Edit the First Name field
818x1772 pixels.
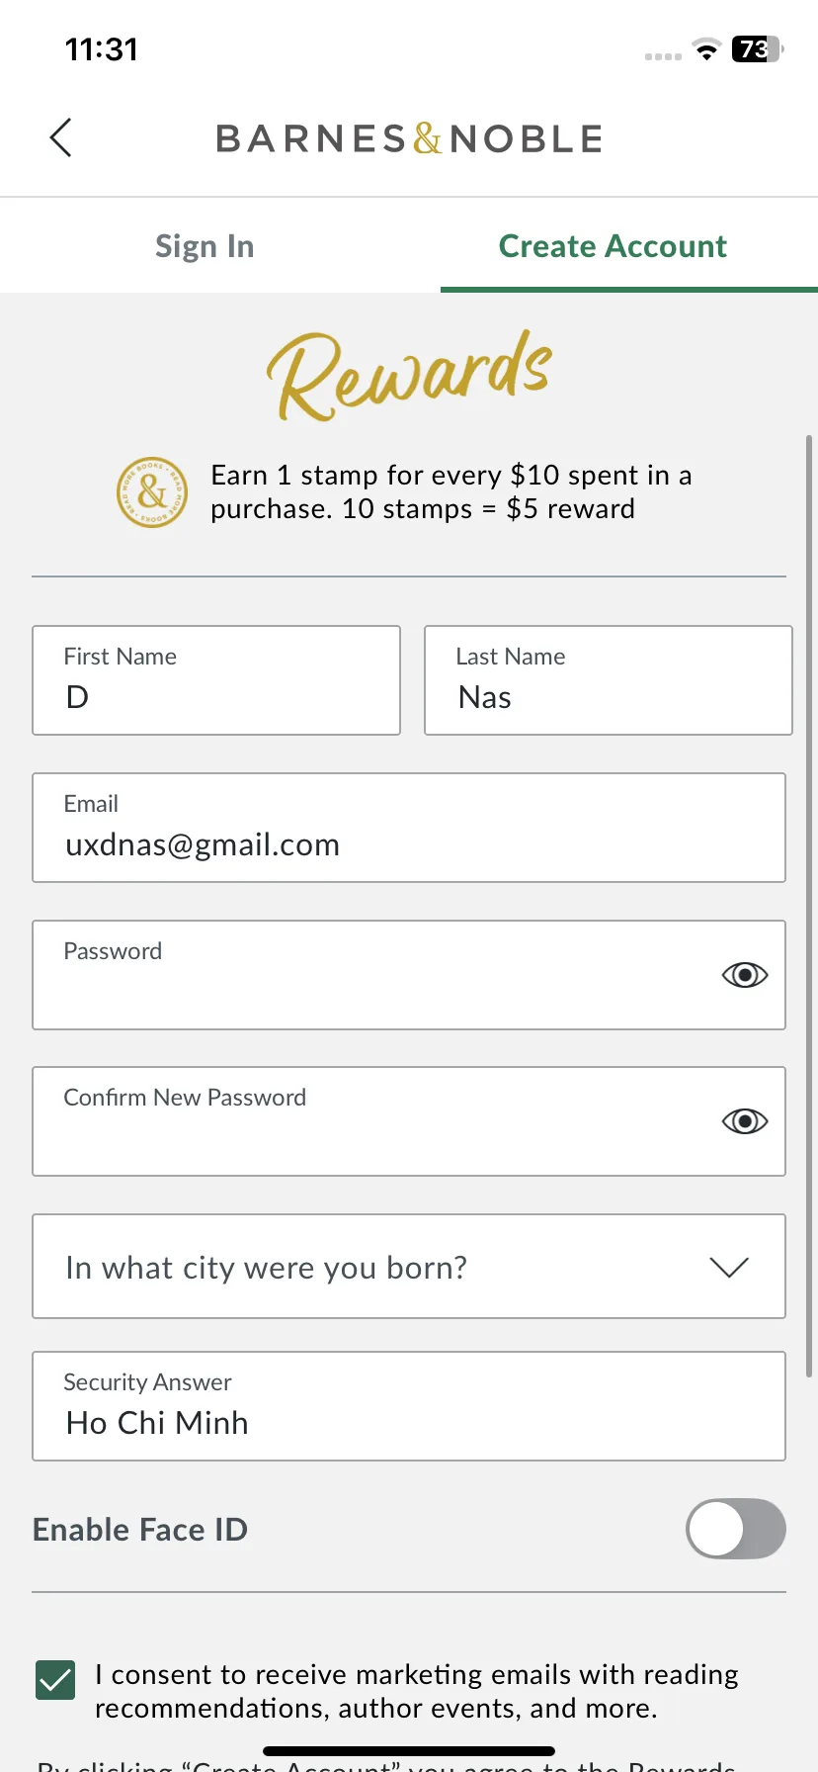pos(216,680)
